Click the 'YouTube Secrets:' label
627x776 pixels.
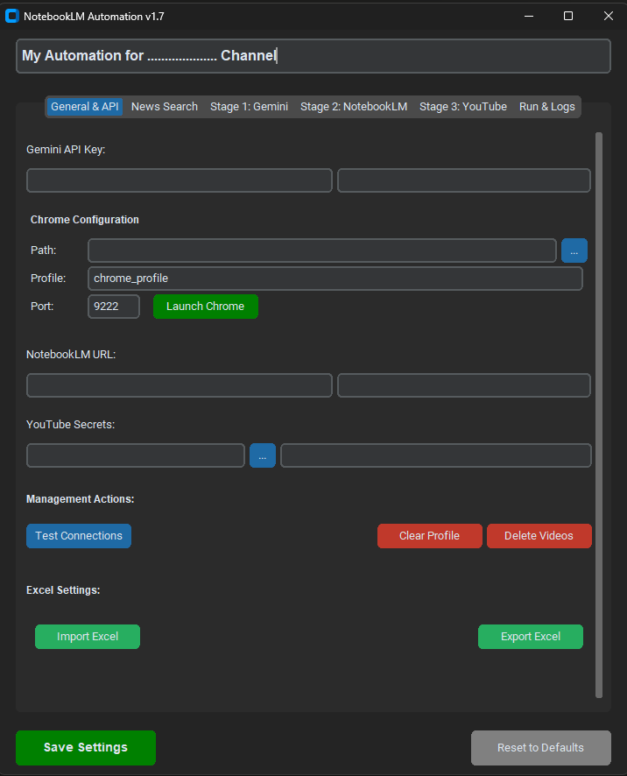(x=70, y=425)
